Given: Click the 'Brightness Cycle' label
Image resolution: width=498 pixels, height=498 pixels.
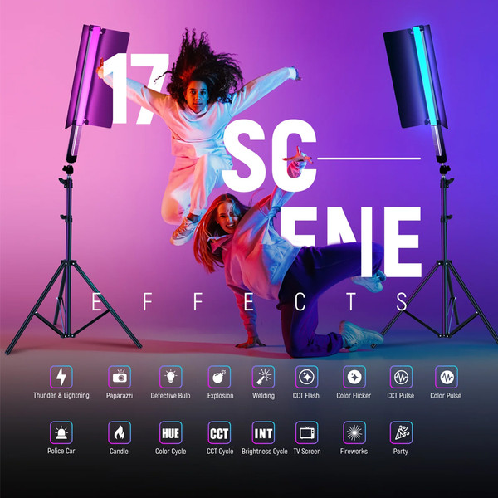Looking at the screenshot, I should point(264,452).
